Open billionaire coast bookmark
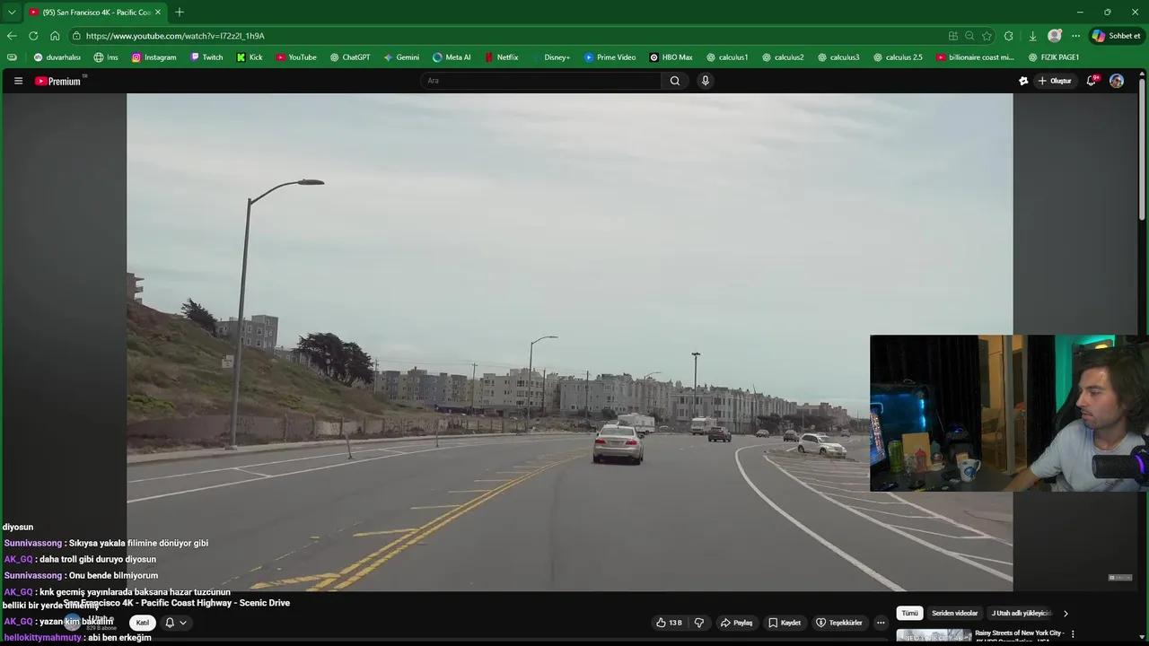1149x646 pixels. tap(975, 57)
